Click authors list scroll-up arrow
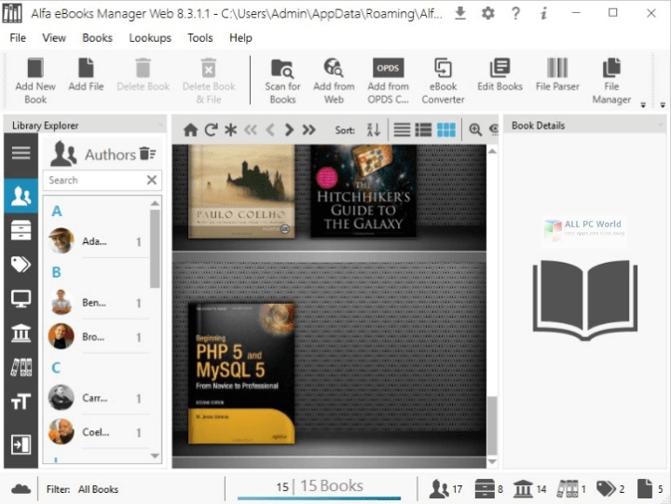The height and width of the screenshot is (504, 671). click(155, 203)
